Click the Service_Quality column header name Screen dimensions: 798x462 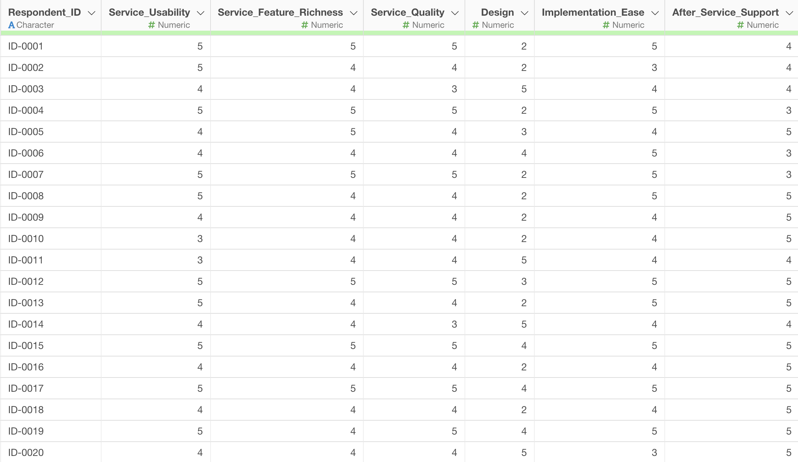407,12
